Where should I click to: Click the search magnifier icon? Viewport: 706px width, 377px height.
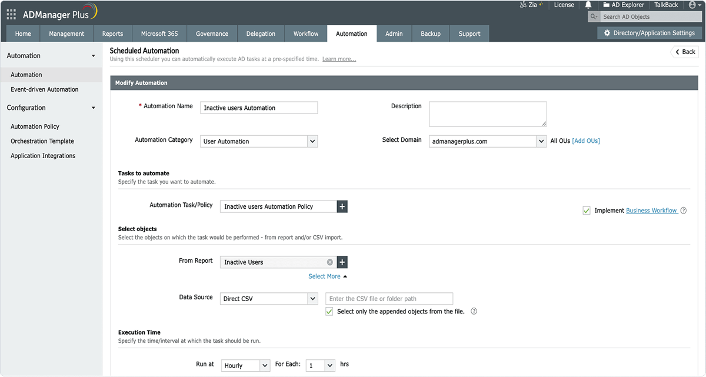coord(594,16)
